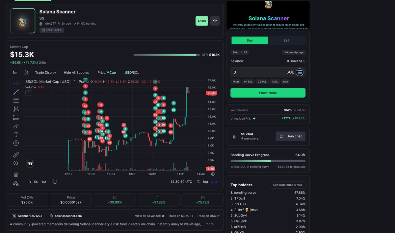
Task: Click the dev icon next to 8Librf
Action: tap(247, 210)
